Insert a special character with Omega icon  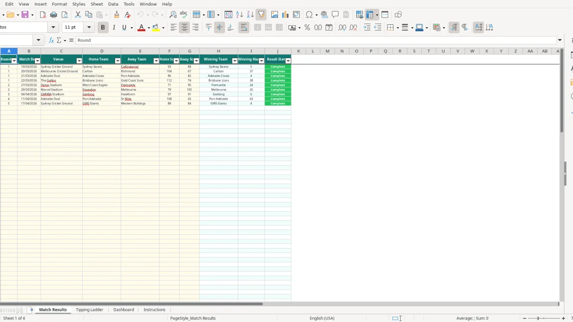tap(309, 15)
